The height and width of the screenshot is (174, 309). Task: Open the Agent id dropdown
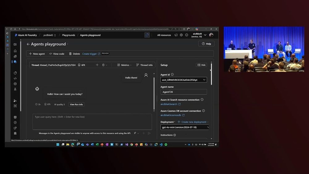click(184, 80)
